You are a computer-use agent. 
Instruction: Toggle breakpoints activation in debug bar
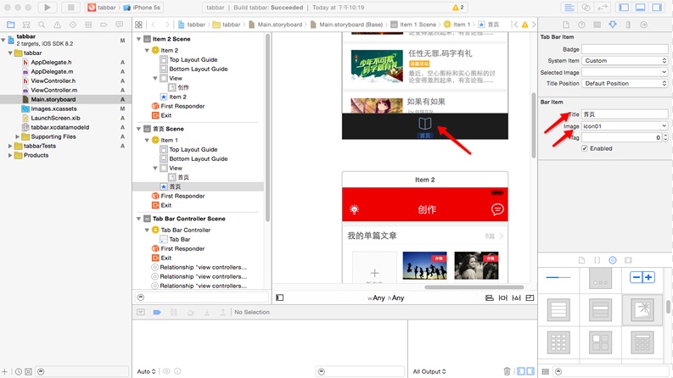coord(157,313)
